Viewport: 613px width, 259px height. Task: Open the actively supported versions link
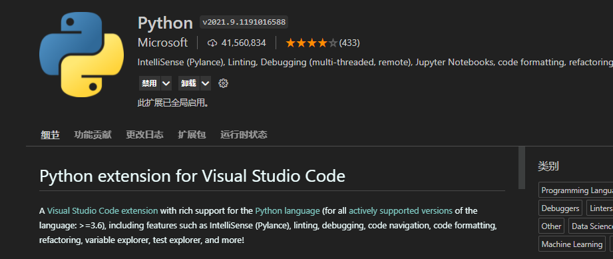pos(400,211)
